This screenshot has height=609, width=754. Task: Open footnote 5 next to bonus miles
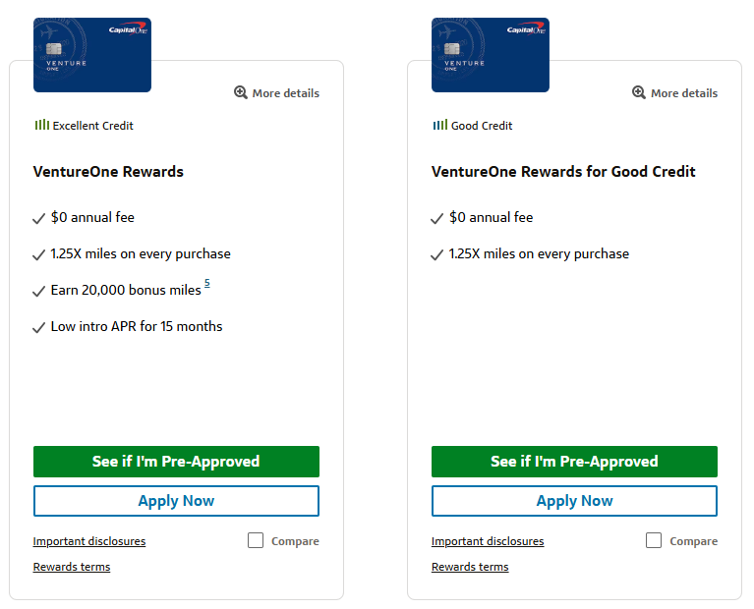[207, 284]
